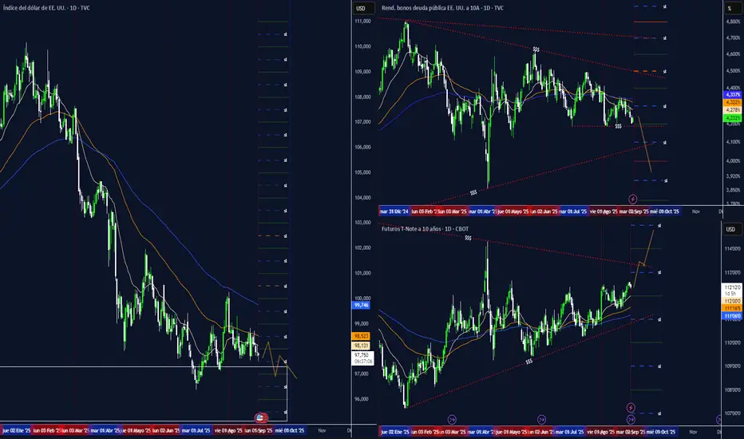The height and width of the screenshot is (439, 744).
Task: Click 'mar 01 Abr '25' date in dollar index chart
Action: click(105, 430)
